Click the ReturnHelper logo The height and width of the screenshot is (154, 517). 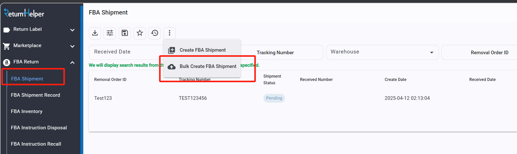tap(24, 13)
